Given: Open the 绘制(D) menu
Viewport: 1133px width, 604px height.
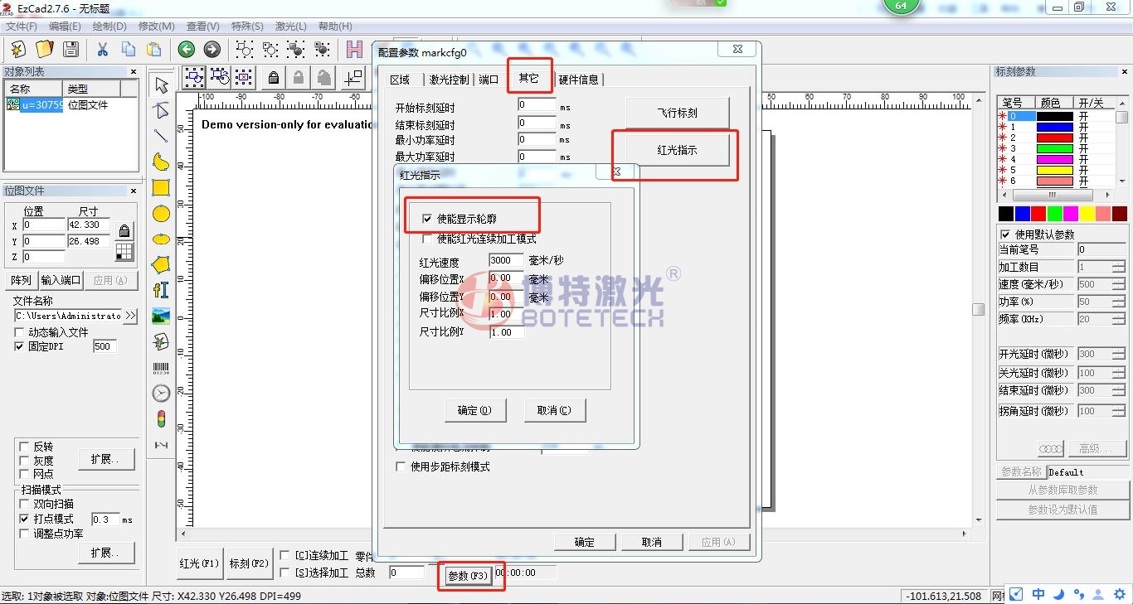Looking at the screenshot, I should pyautogui.click(x=109, y=27).
